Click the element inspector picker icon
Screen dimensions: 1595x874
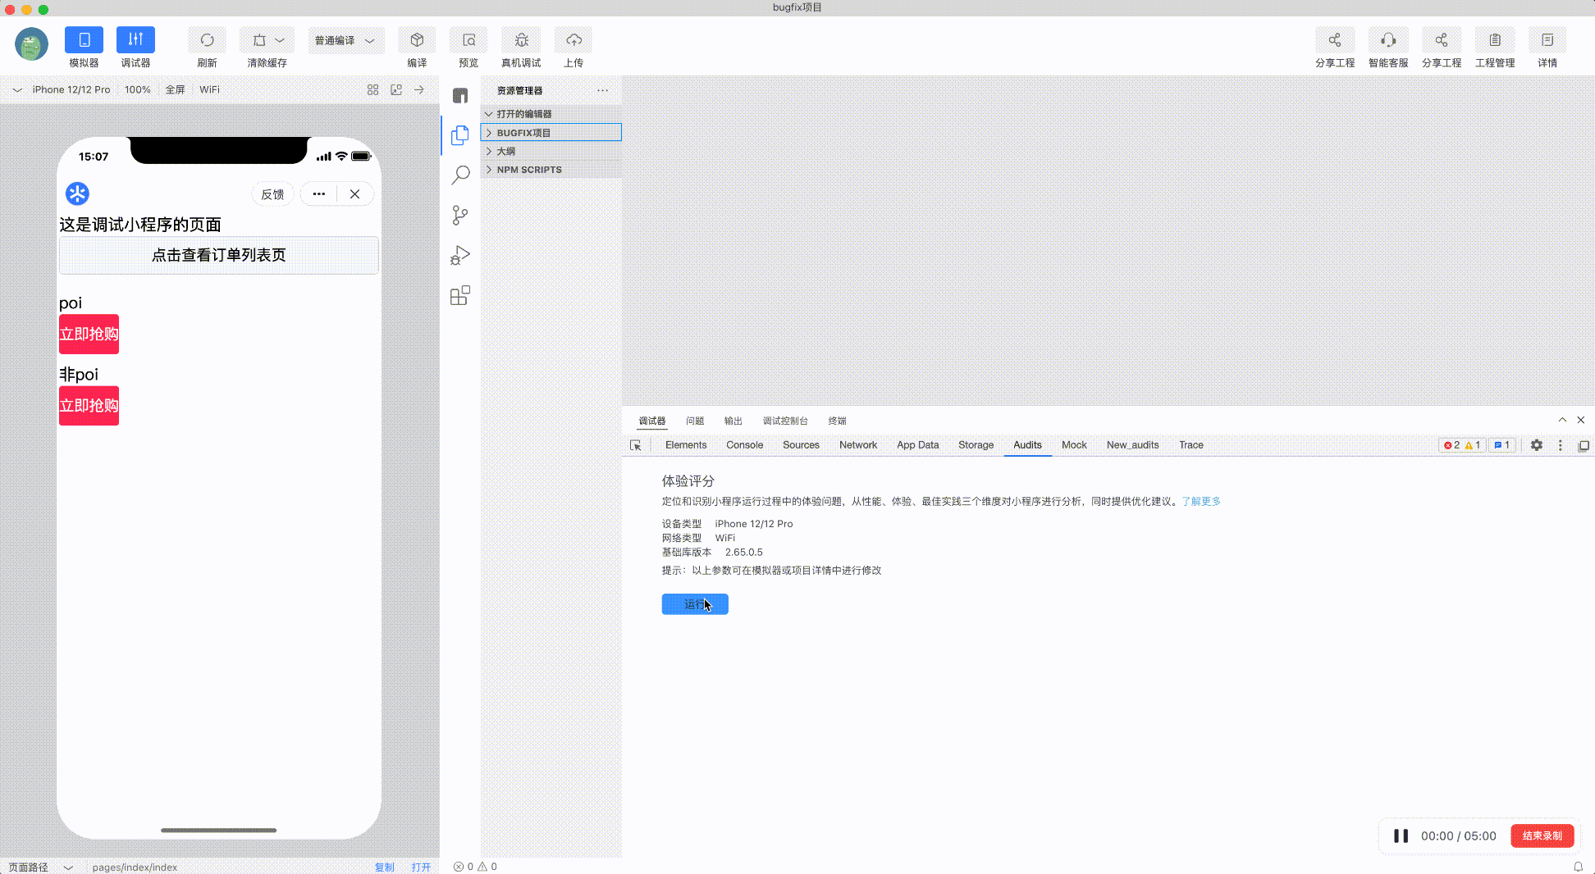coord(636,445)
